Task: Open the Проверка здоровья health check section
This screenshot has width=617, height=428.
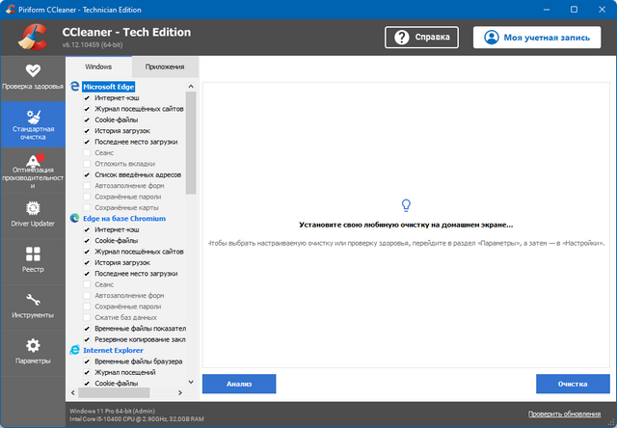Action: point(33,76)
